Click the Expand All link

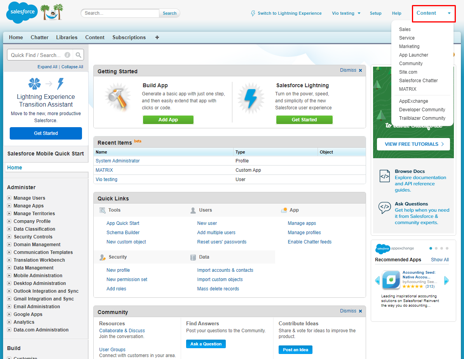pos(47,67)
